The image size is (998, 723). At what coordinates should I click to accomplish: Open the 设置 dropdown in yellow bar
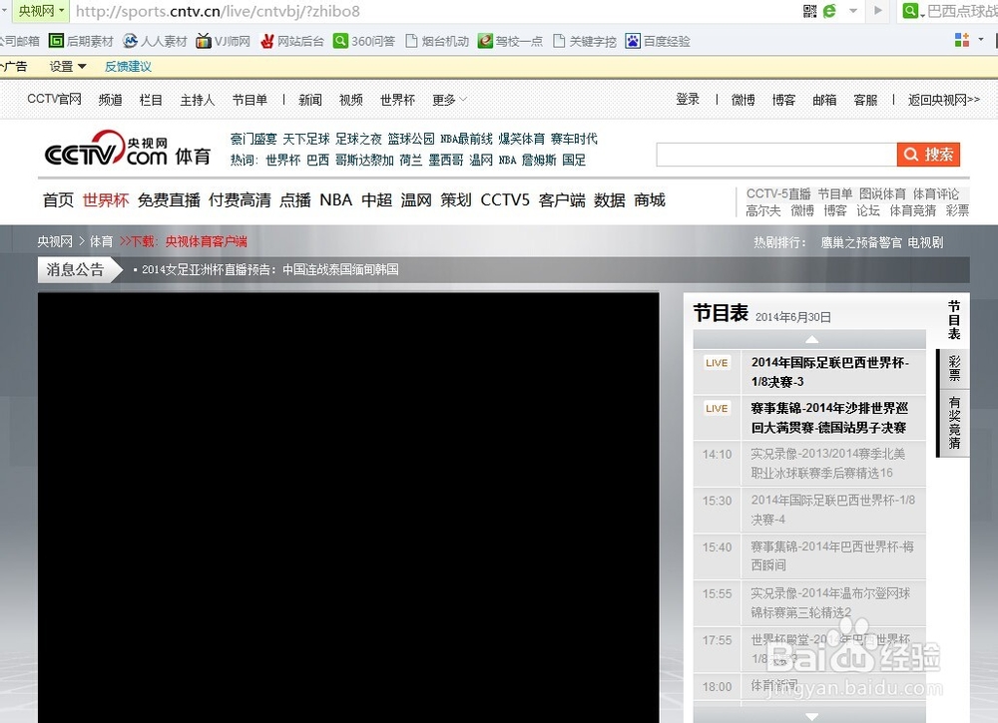[x=68, y=66]
